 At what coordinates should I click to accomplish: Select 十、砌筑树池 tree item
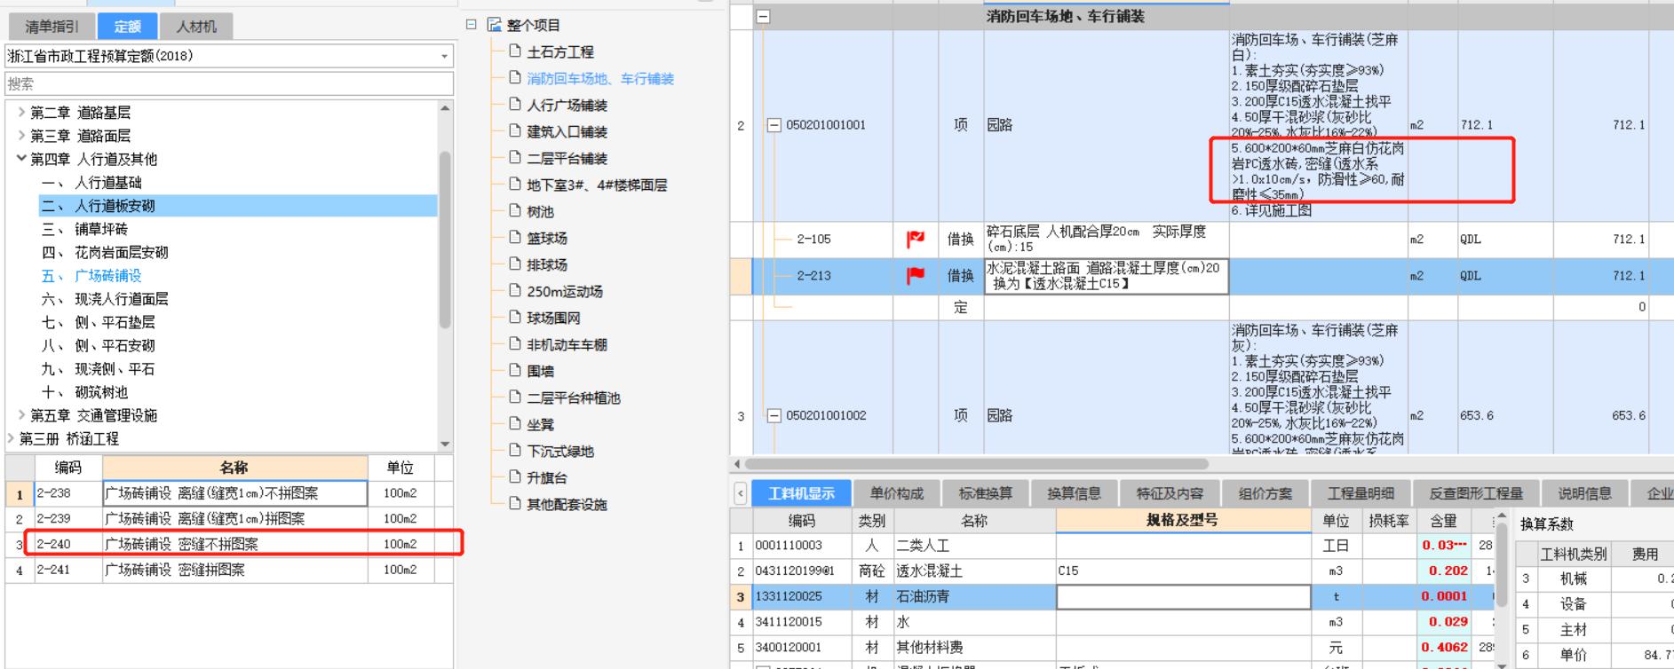click(84, 392)
